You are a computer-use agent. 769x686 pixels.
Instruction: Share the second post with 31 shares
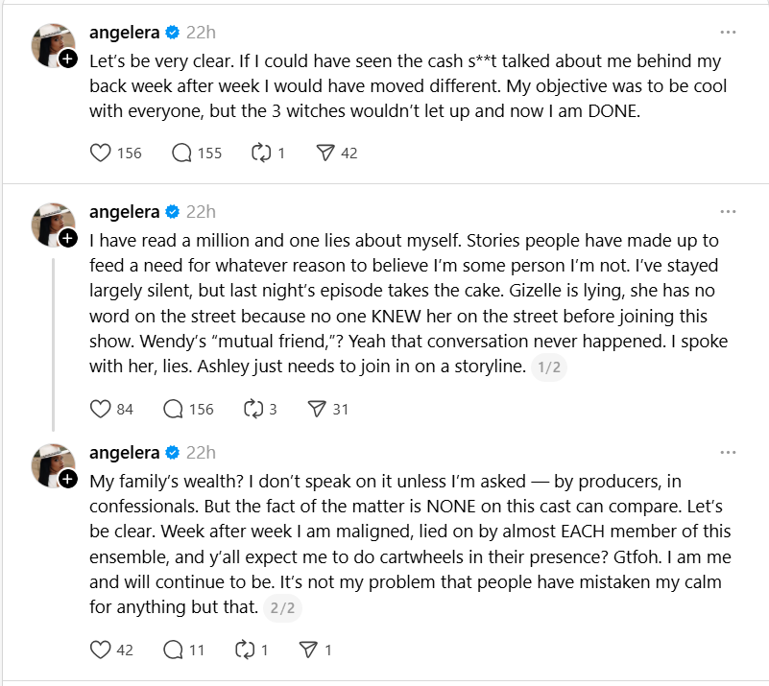coord(317,409)
